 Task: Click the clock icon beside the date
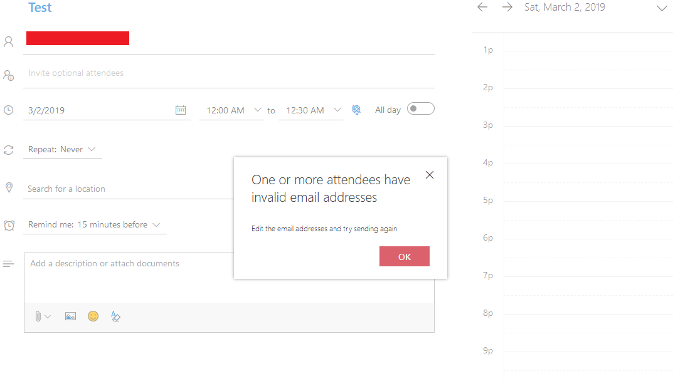click(x=9, y=110)
